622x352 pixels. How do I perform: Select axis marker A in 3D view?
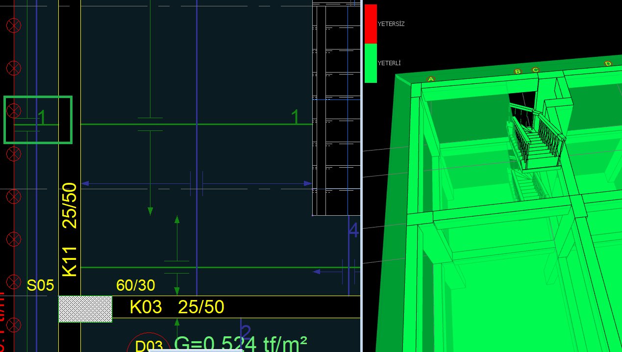(x=431, y=79)
